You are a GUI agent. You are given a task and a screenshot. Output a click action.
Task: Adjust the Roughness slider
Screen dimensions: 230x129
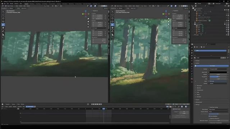coord(218,77)
